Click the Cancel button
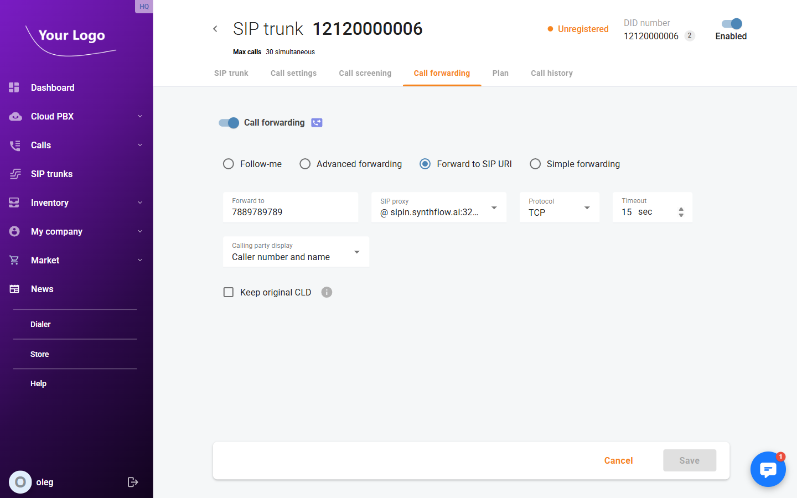 point(618,460)
